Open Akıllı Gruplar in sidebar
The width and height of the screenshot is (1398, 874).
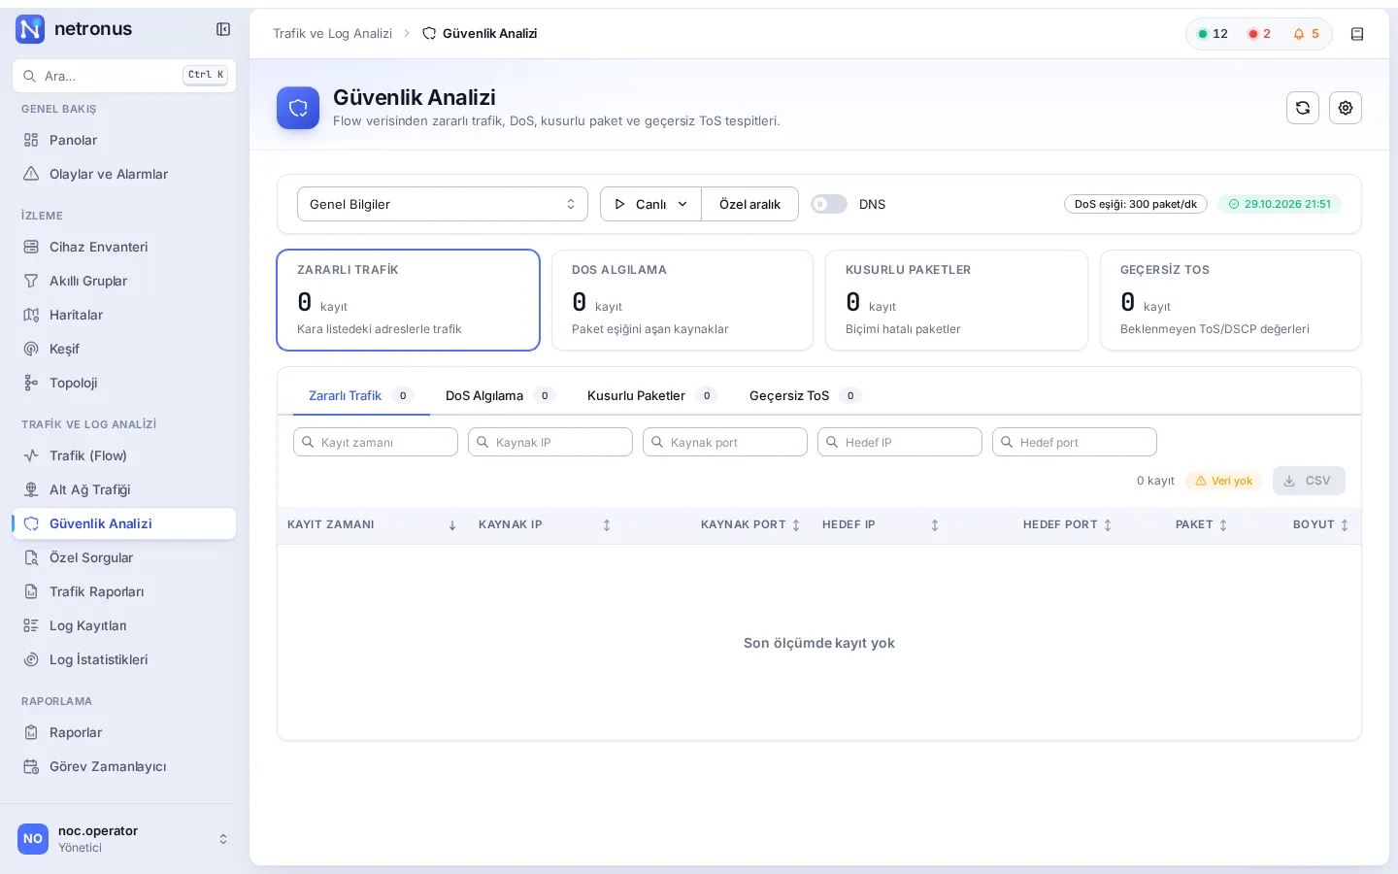124,281
